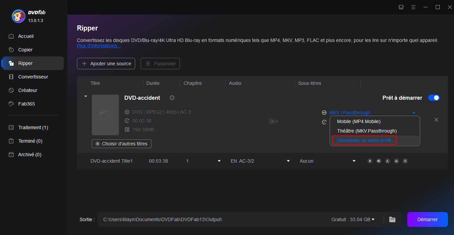Screen dimensions: 454x235
Task: Click the Ripper folder icon
Action: (x=11, y=63)
